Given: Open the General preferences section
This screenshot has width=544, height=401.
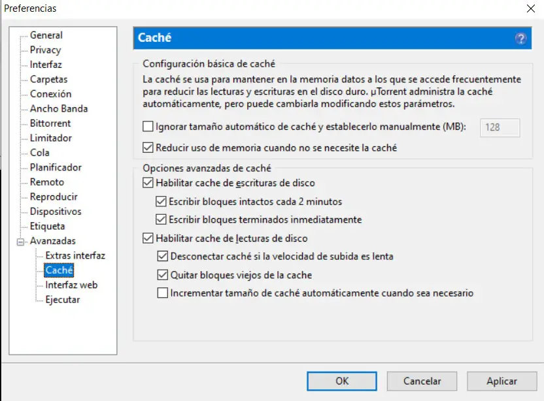Looking at the screenshot, I should (x=46, y=35).
